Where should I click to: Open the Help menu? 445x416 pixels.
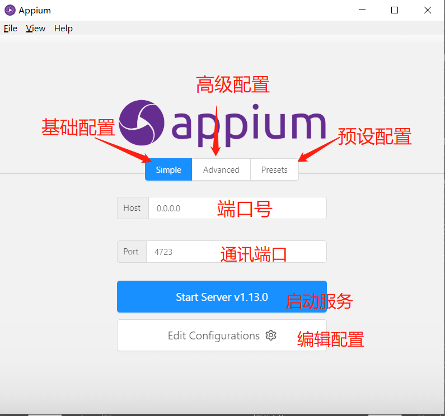click(x=63, y=29)
